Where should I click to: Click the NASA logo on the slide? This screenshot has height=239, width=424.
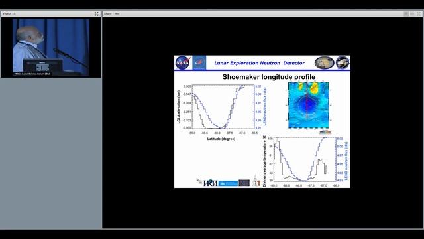point(183,63)
